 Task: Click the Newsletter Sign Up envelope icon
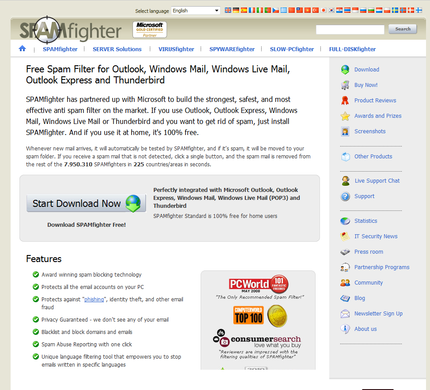point(345,314)
